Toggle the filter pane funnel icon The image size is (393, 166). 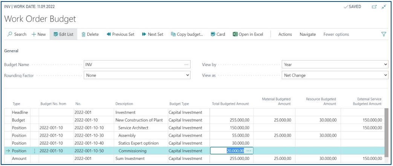pyautogui.click(x=384, y=34)
